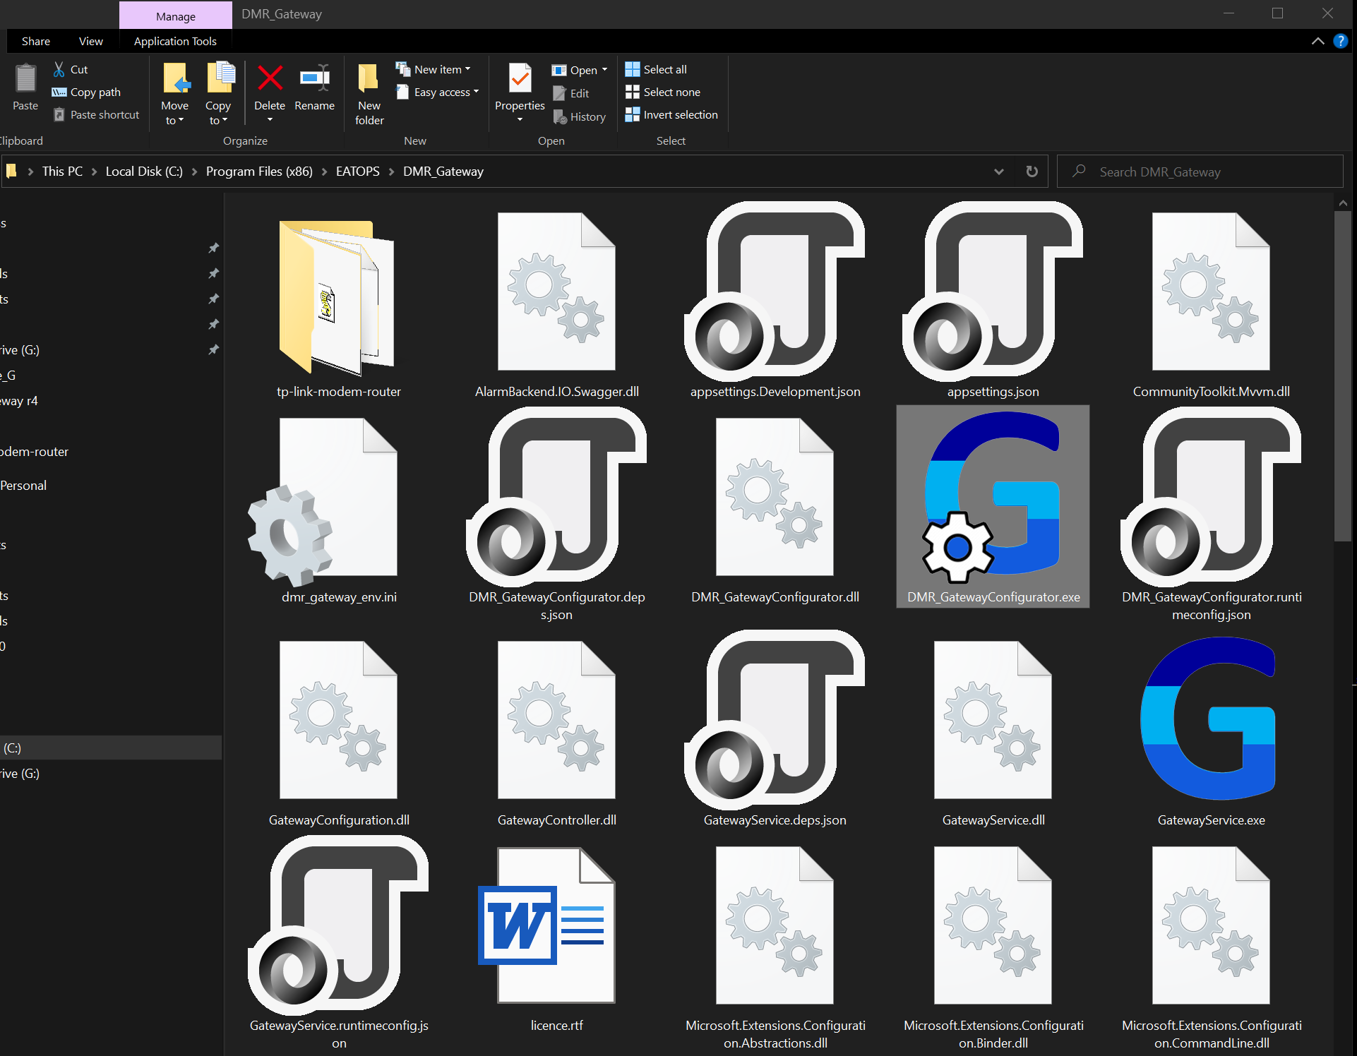
Task: Click the New folder icon
Action: point(369,79)
